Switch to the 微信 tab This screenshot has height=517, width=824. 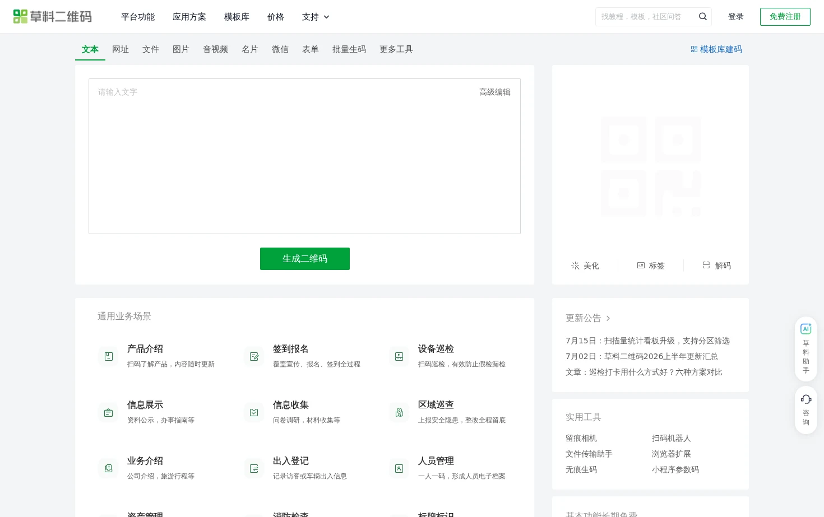click(280, 49)
